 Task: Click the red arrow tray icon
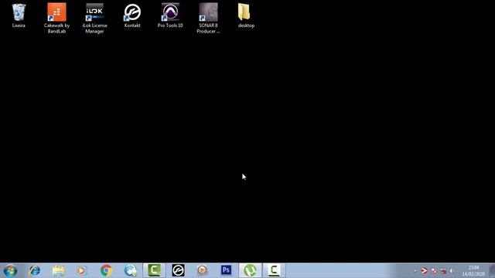(x=425, y=271)
